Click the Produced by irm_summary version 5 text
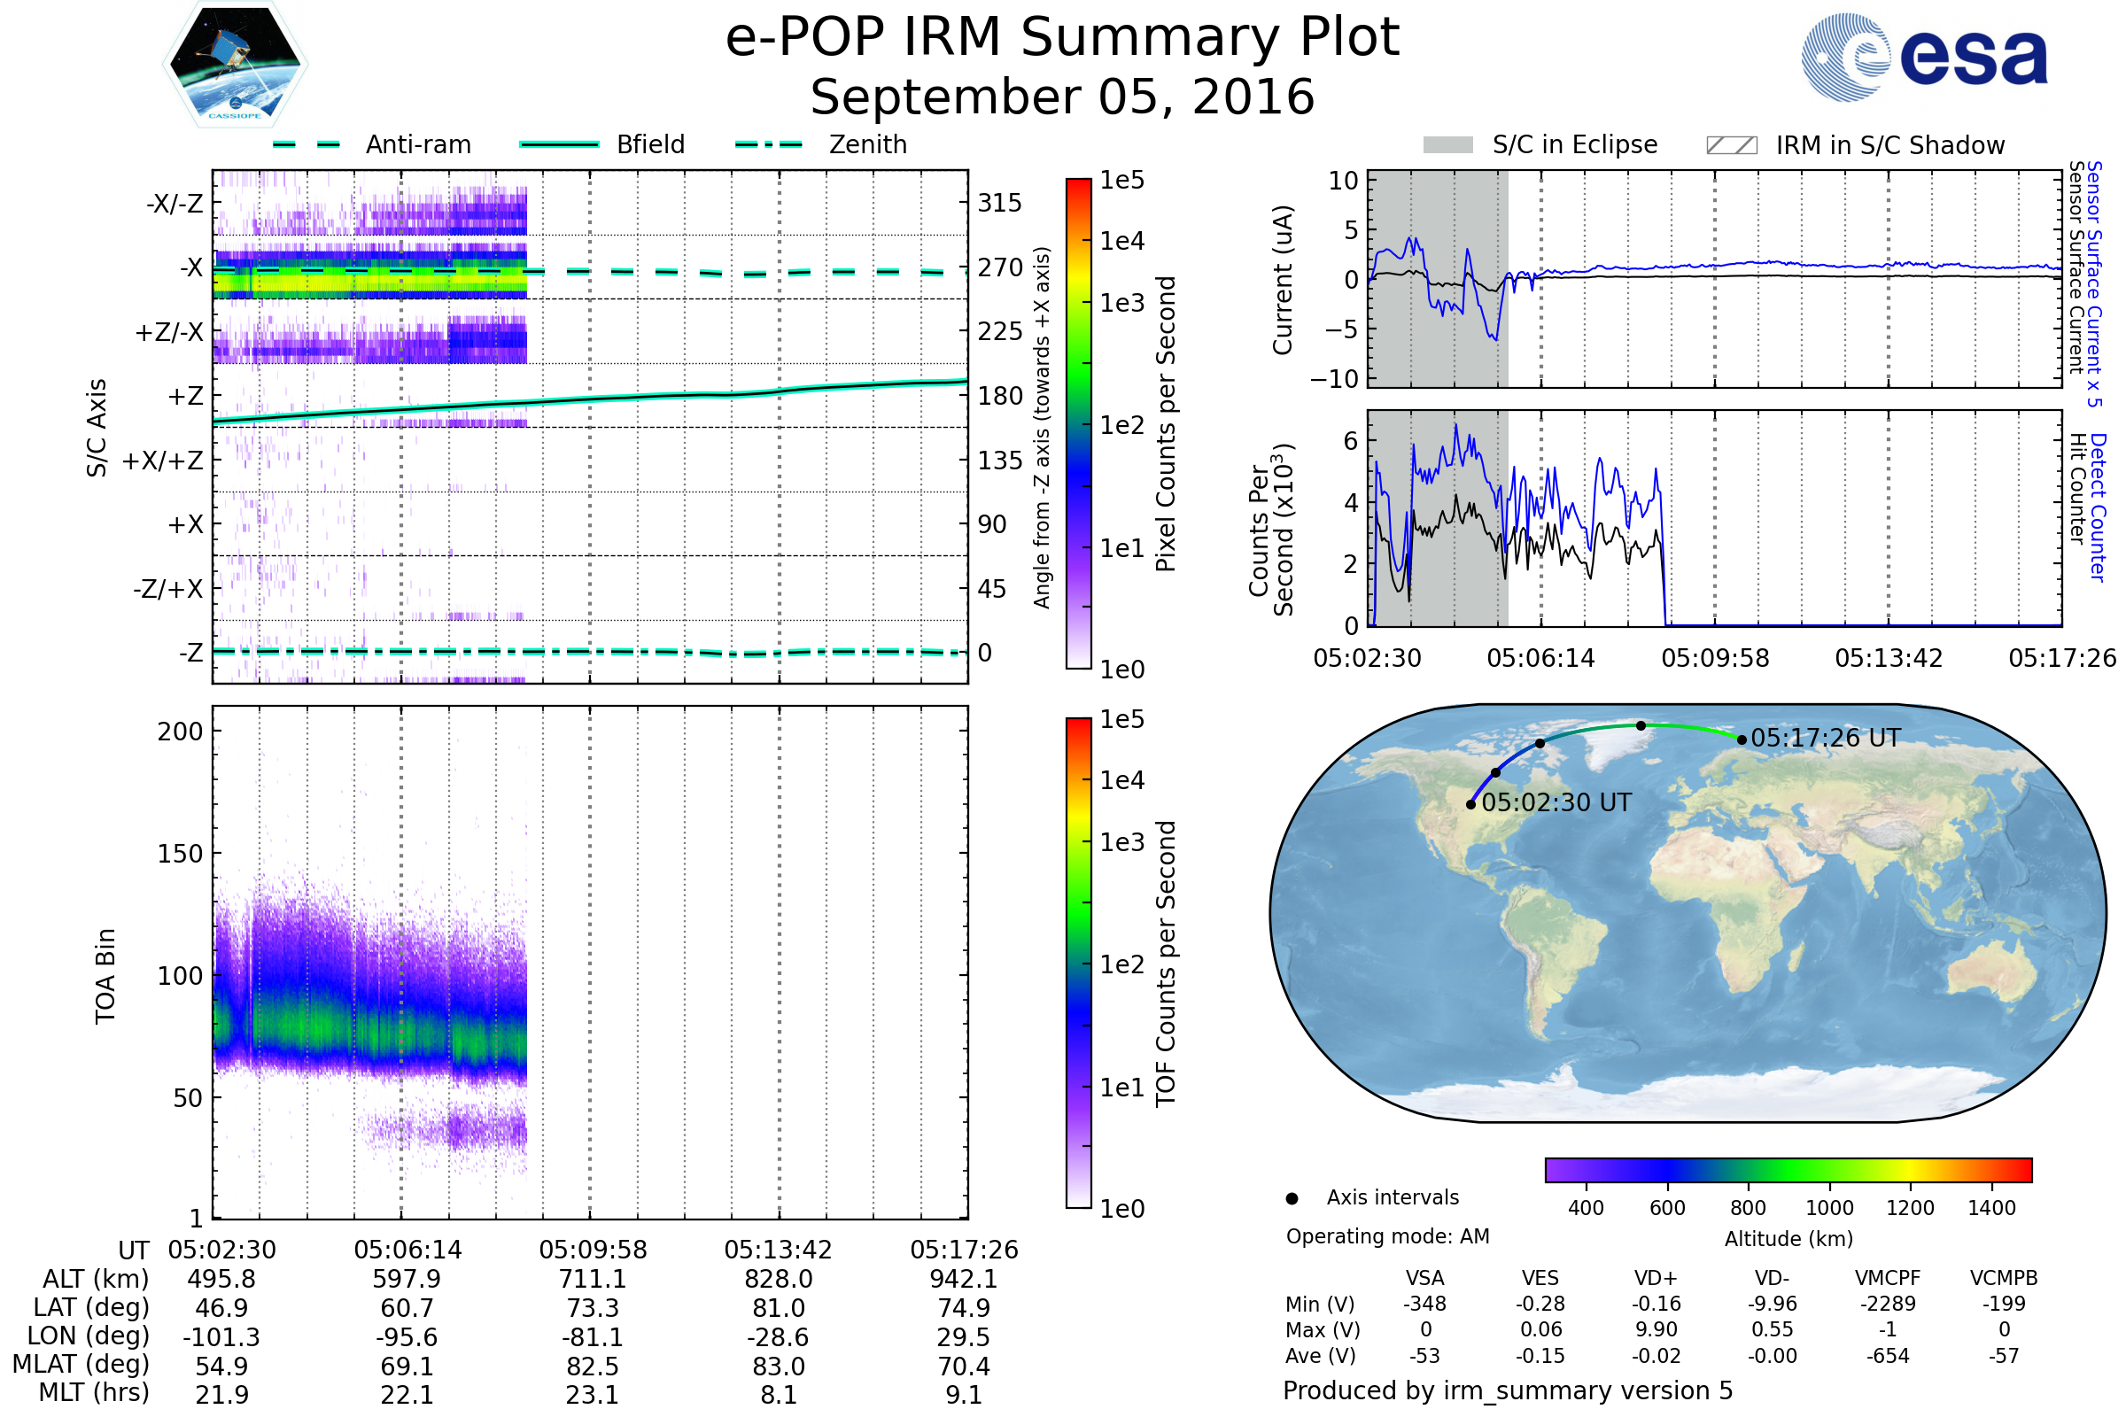Viewport: 2126px width, 1417px height. [x=1508, y=1390]
